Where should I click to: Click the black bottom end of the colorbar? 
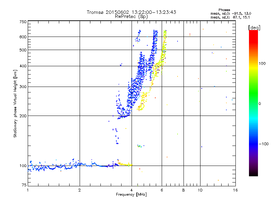[253, 174]
